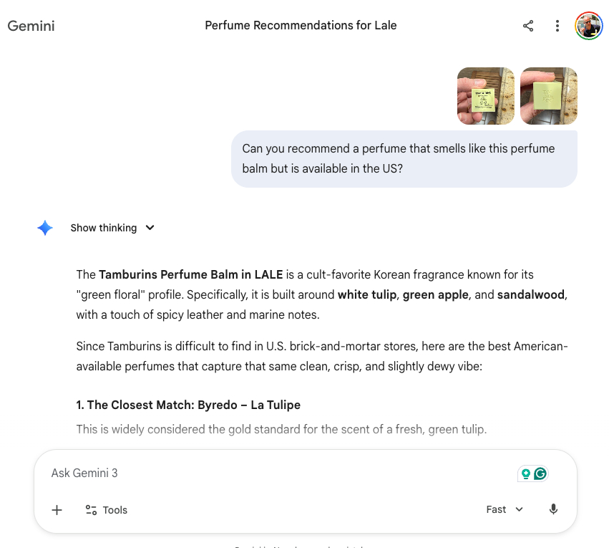Open the Google account profile avatar
The height and width of the screenshot is (548, 609).
pyautogui.click(x=589, y=26)
